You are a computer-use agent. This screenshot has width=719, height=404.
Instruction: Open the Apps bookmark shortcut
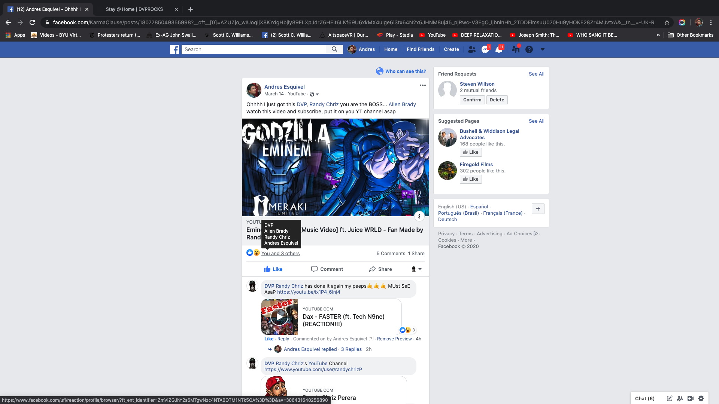pos(15,35)
